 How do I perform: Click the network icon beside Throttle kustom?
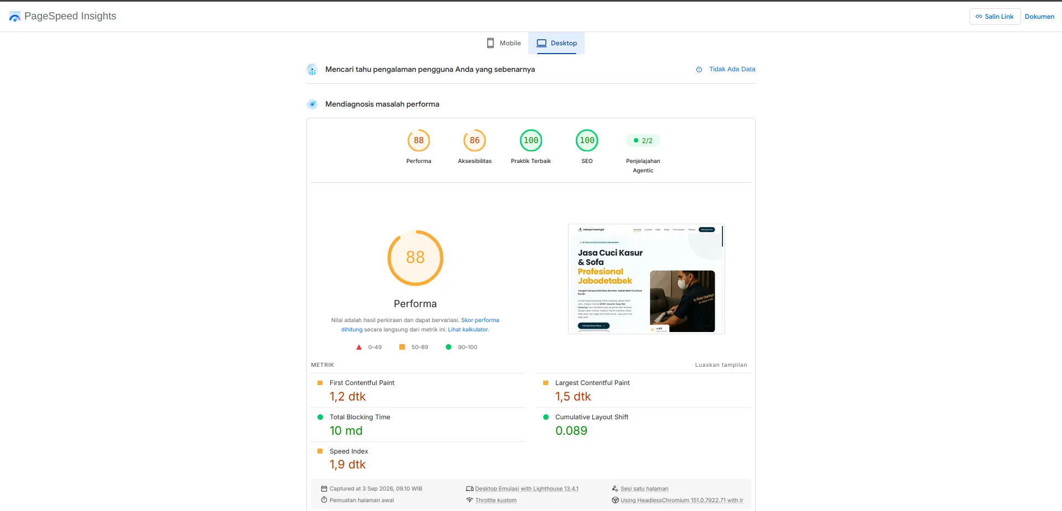tap(470, 500)
